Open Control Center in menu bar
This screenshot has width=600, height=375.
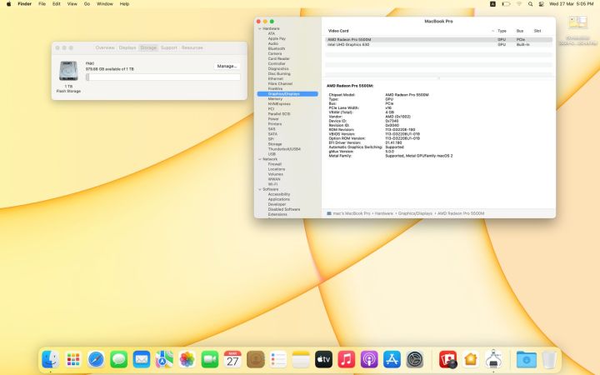pyautogui.click(x=542, y=4)
